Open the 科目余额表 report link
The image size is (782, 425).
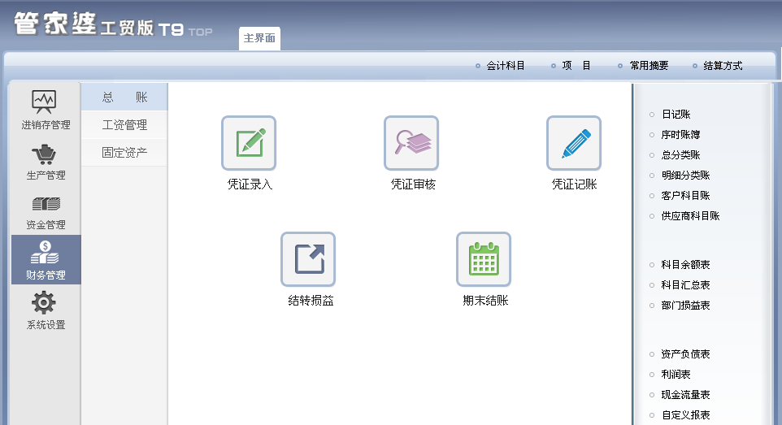point(686,265)
